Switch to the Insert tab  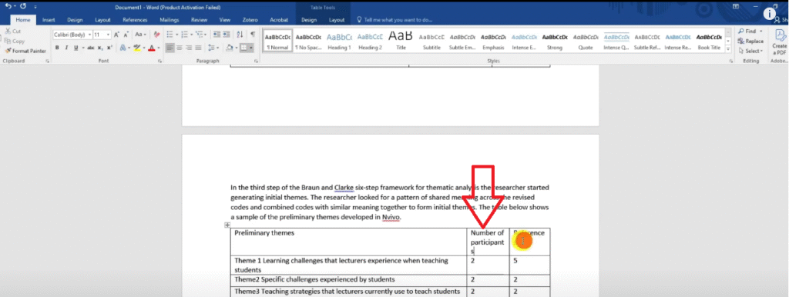click(49, 20)
